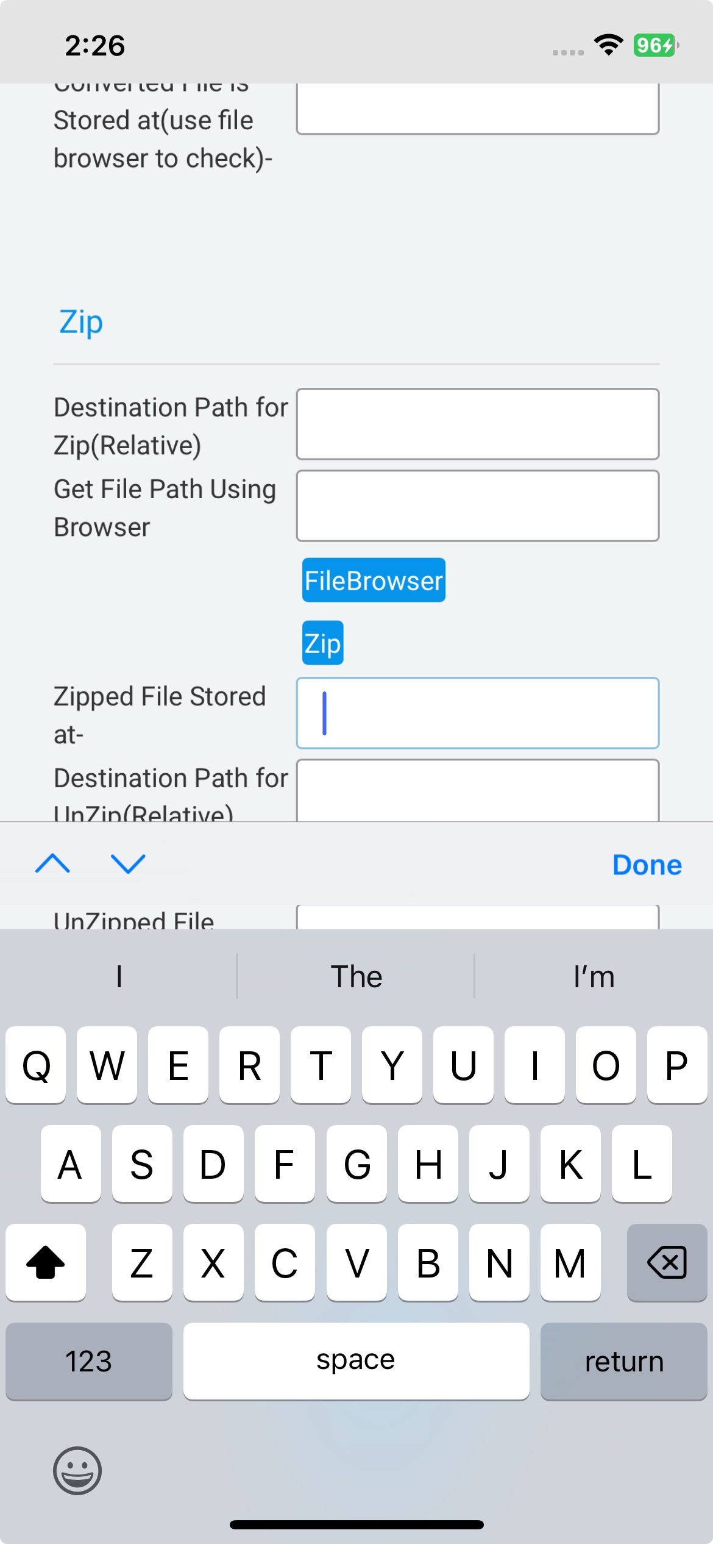Tap the down chevron above the keyboard
This screenshot has width=713, height=1544.
pyautogui.click(x=127, y=864)
